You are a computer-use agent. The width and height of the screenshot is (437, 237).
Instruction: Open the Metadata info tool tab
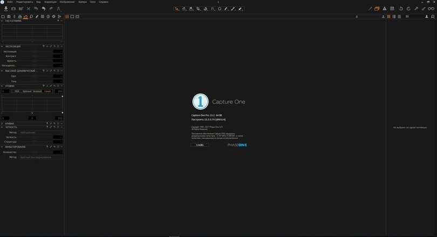pyautogui.click(x=48, y=17)
